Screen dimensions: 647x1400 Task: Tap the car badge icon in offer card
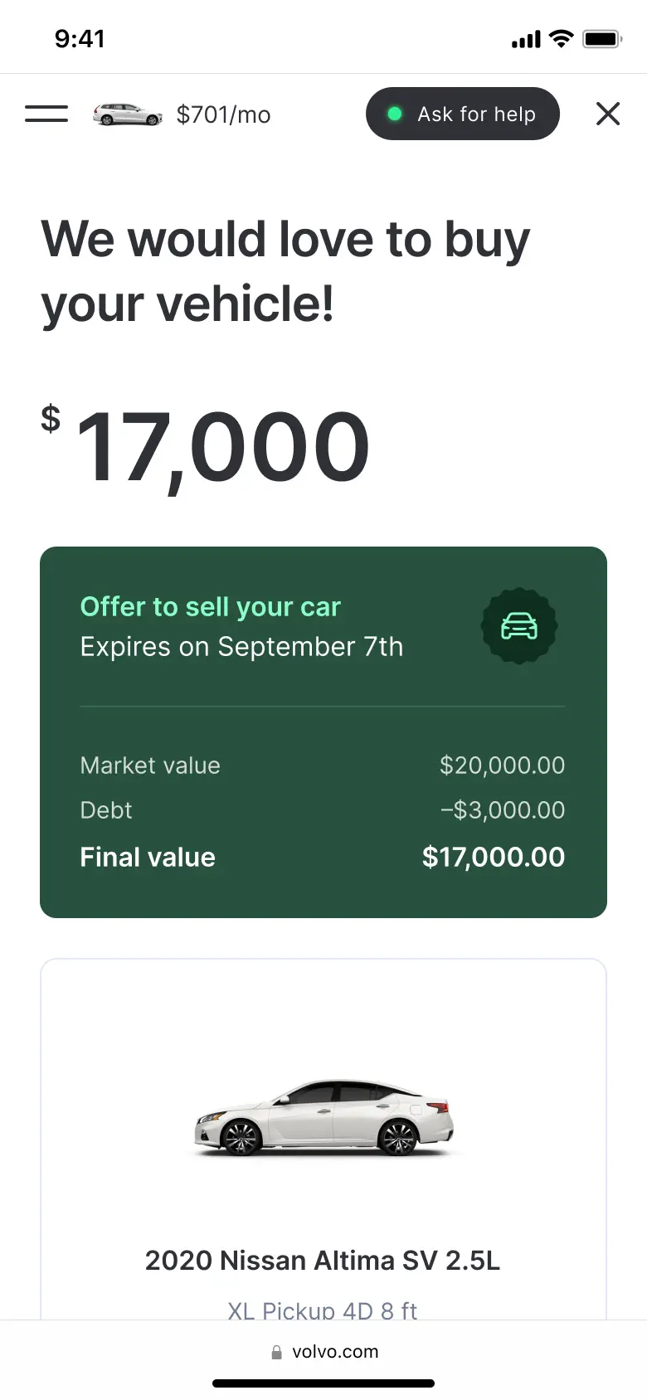tap(519, 626)
